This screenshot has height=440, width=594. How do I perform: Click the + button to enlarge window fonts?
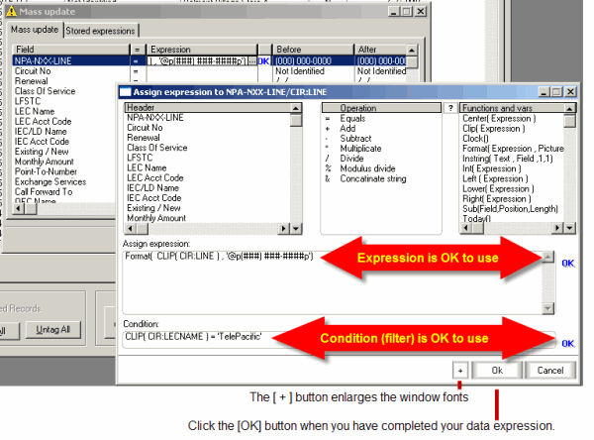tap(460, 371)
